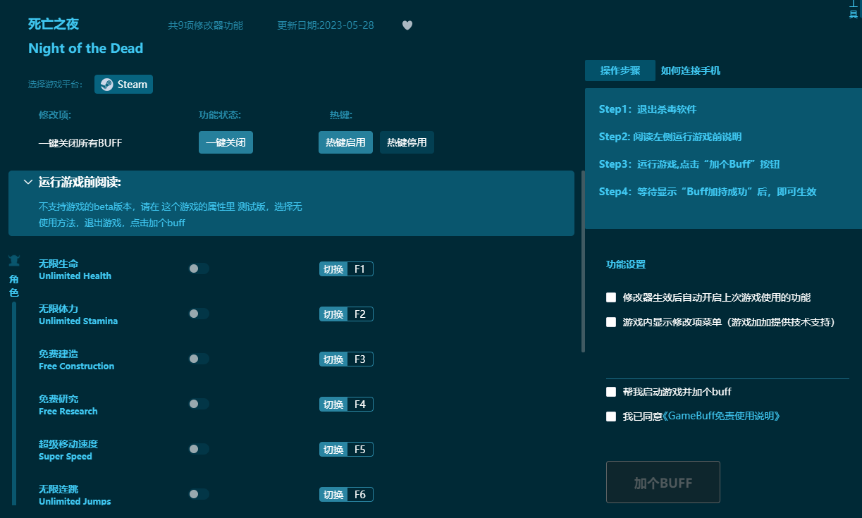Viewport: 862px width, 518px height.
Task: Tick the 我已同意 agreement checkbox
Action: click(x=611, y=417)
